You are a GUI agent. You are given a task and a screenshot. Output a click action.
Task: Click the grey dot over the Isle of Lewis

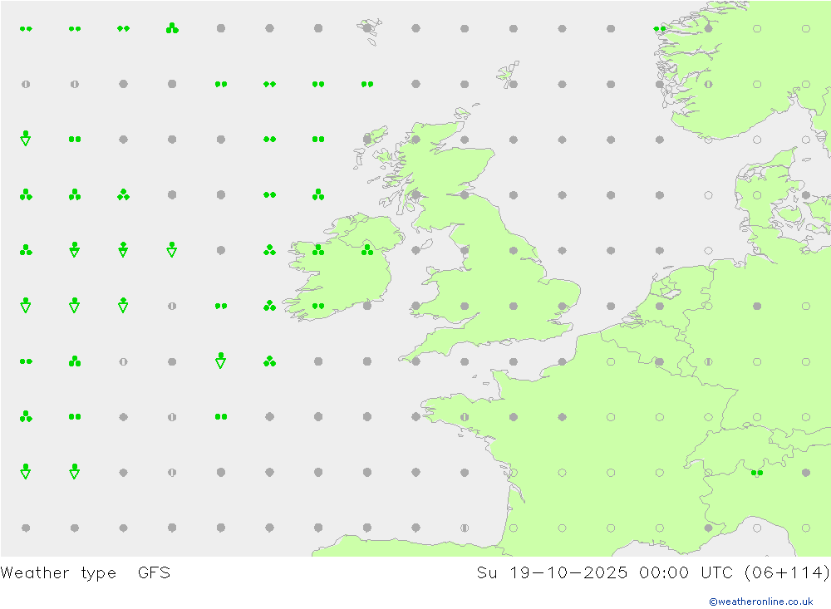pos(366,140)
